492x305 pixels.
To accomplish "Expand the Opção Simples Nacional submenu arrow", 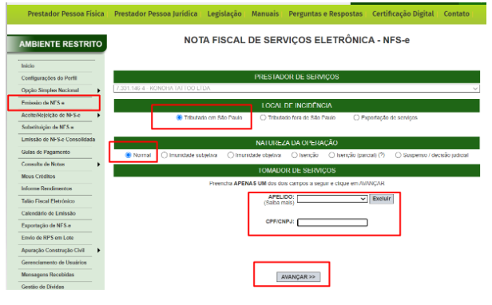I will 98,91.
